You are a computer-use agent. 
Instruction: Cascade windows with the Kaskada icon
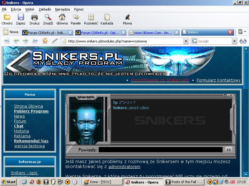[107, 17]
